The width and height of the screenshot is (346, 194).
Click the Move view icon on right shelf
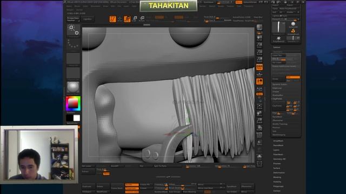259,114
